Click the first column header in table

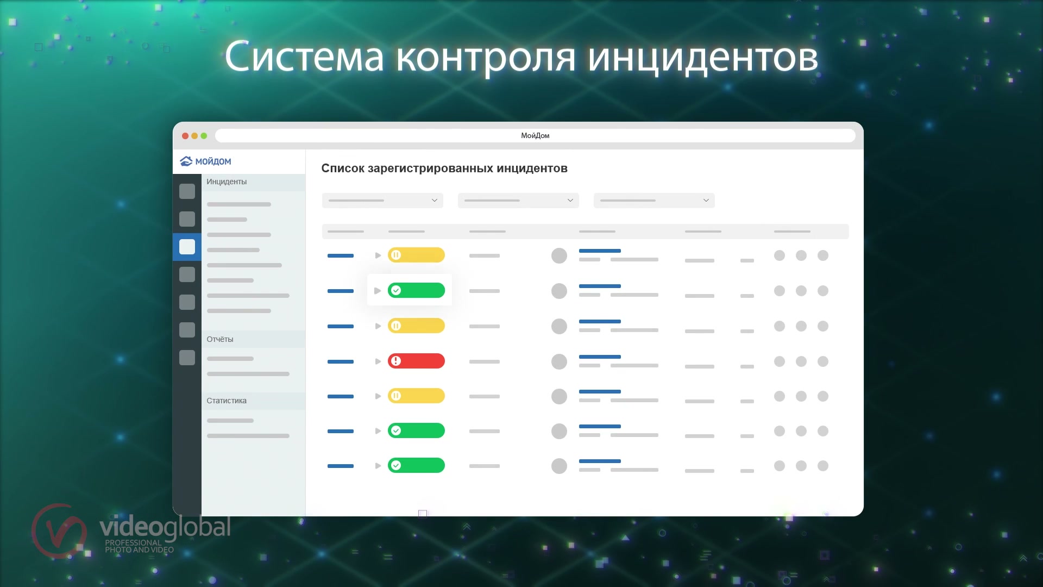pyautogui.click(x=345, y=232)
